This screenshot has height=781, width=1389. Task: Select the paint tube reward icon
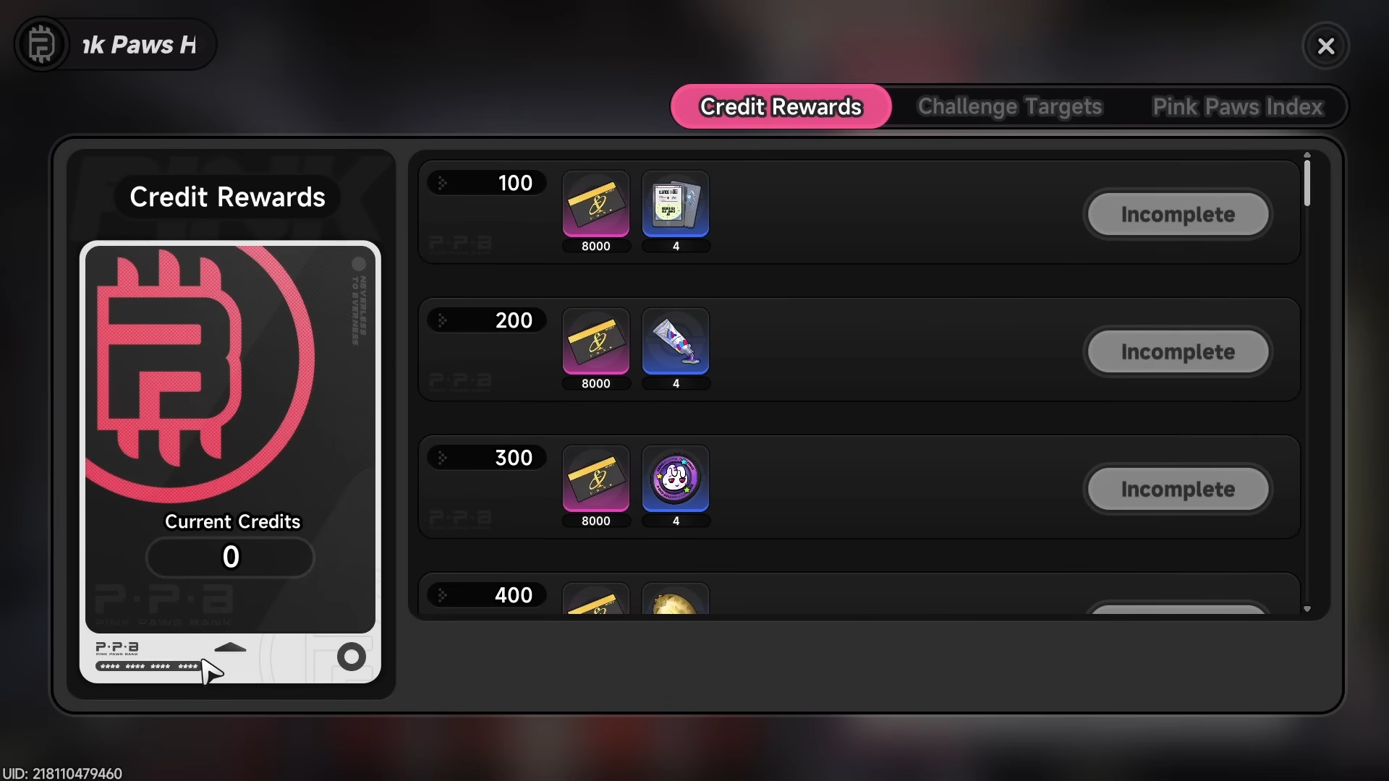click(676, 341)
